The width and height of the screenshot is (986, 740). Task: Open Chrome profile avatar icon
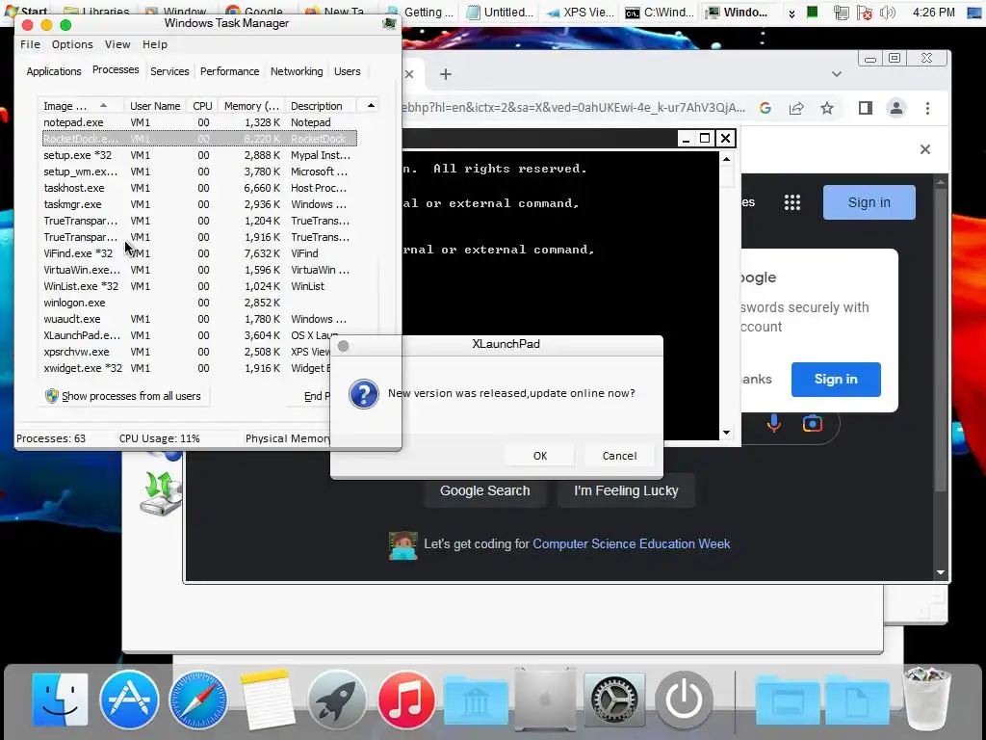tap(896, 108)
